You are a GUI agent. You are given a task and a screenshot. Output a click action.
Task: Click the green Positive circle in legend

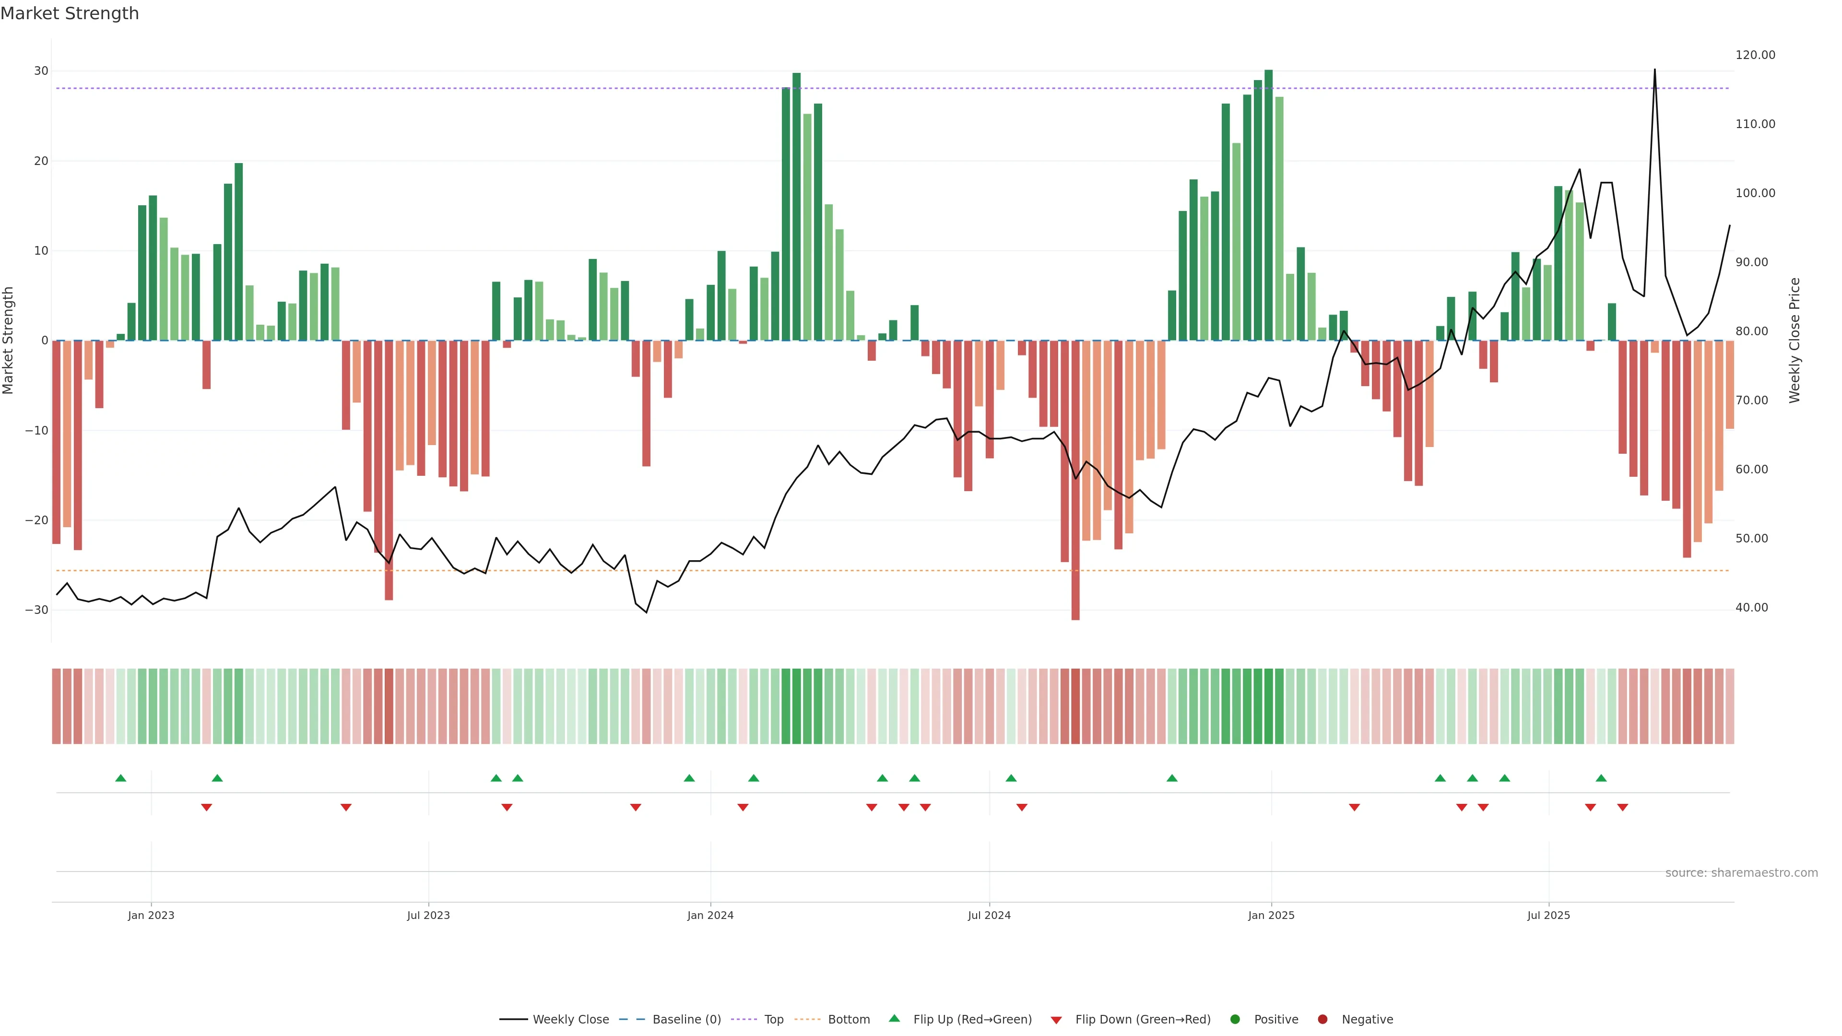[x=1235, y=1019]
